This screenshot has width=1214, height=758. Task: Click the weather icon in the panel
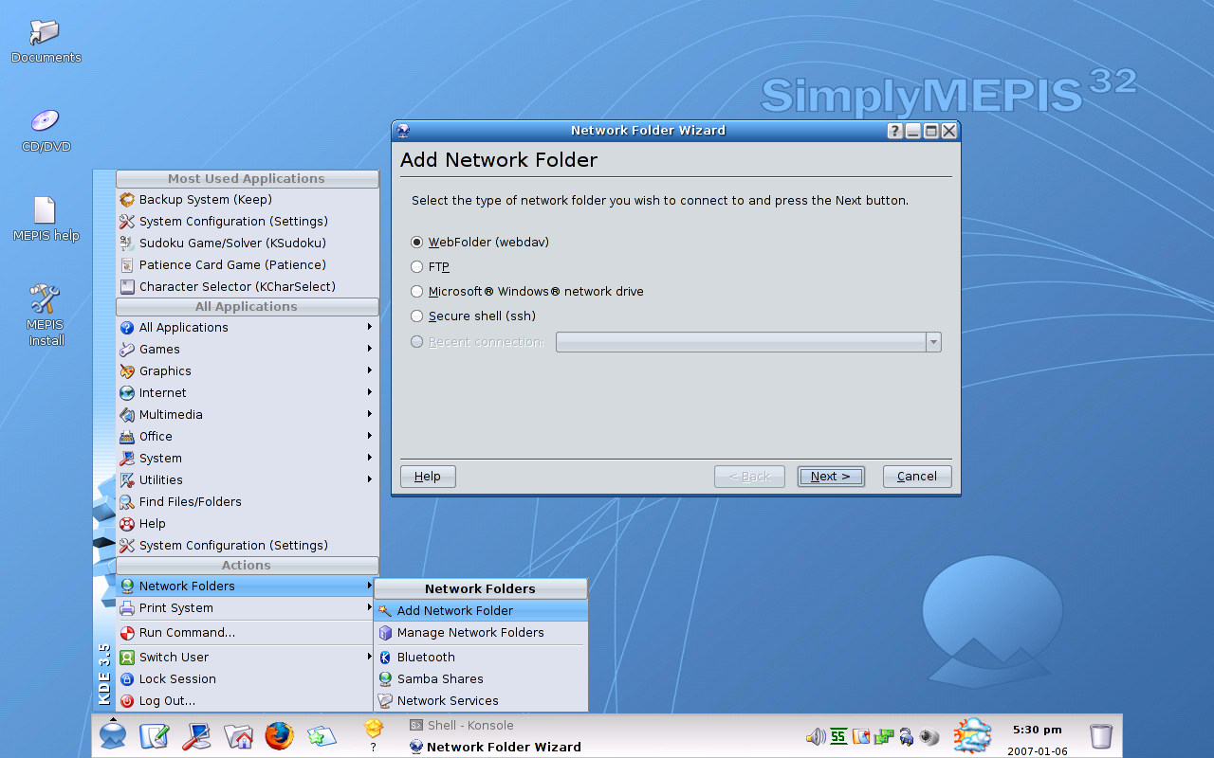tap(973, 735)
